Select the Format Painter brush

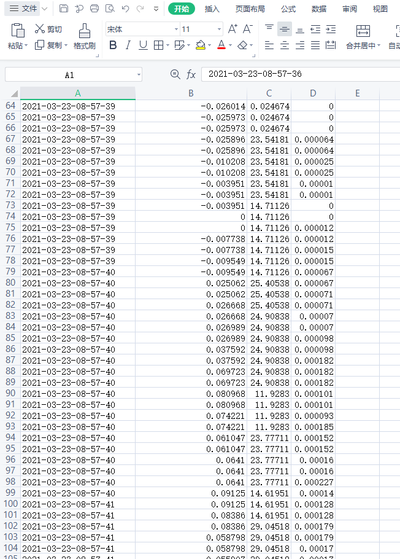click(84, 30)
